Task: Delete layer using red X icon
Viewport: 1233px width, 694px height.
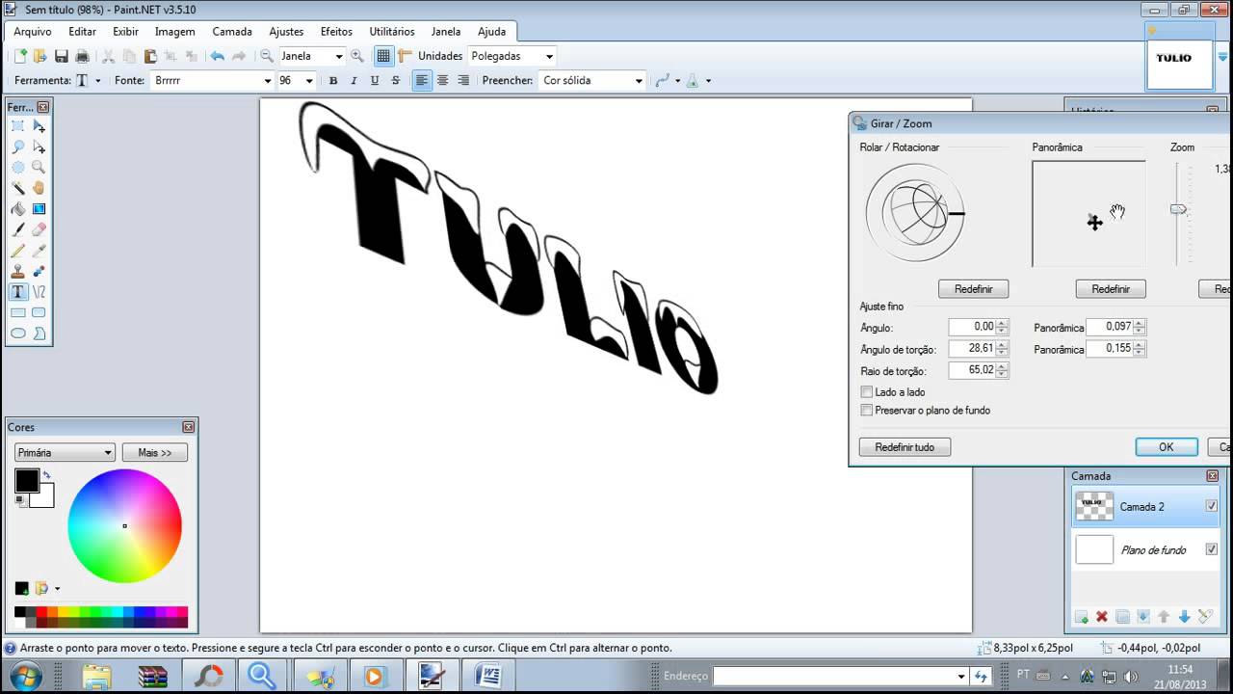Action: coord(1102,617)
